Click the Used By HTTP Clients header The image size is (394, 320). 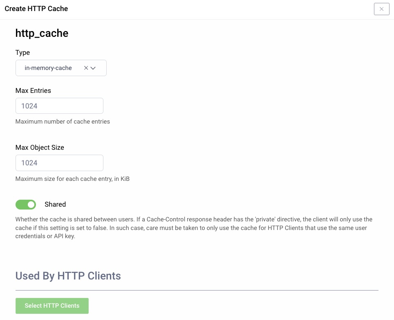[68, 276]
